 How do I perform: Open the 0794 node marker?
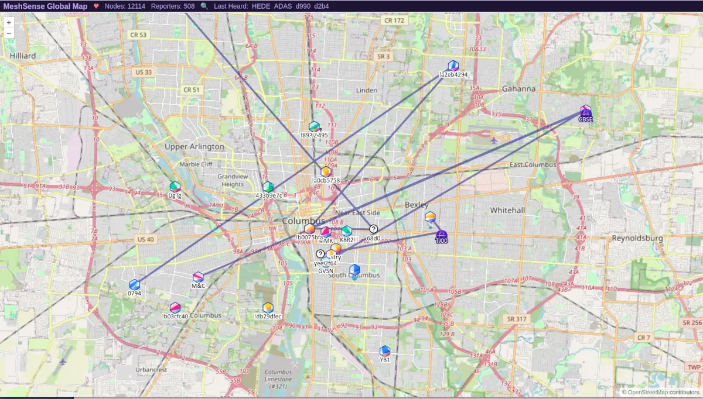pos(135,285)
